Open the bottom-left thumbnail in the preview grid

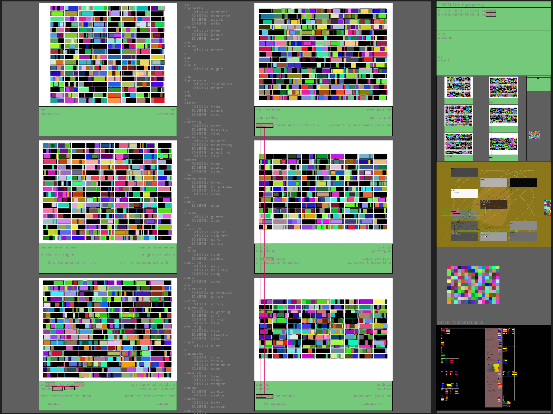[x=459, y=144]
